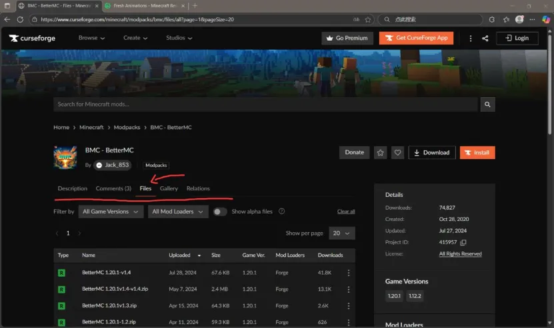This screenshot has height=328, width=554.
Task: Expand Show per page dropdown
Action: click(x=341, y=234)
